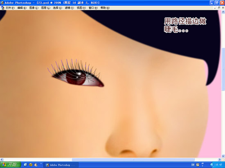Select the Adobe Photoshop taskbar button
This screenshot has height=168, width=225.
coord(61,165)
